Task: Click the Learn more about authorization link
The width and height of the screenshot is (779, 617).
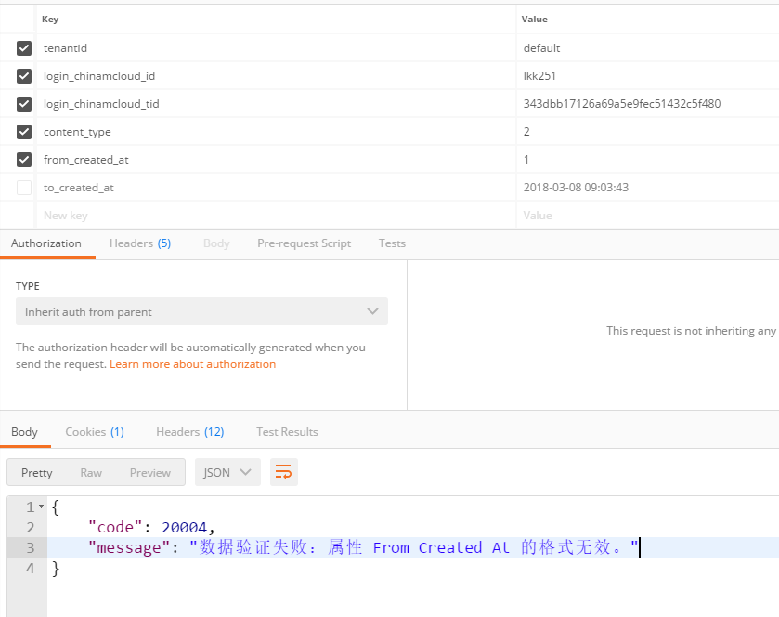Action: pyautogui.click(x=192, y=364)
